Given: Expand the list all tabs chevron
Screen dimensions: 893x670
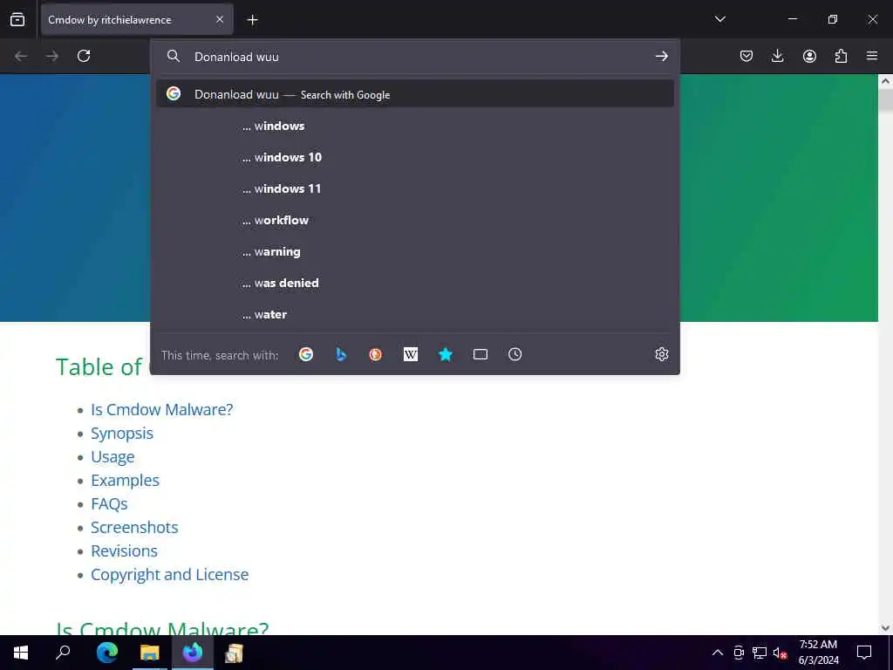Looking at the screenshot, I should coord(719,19).
